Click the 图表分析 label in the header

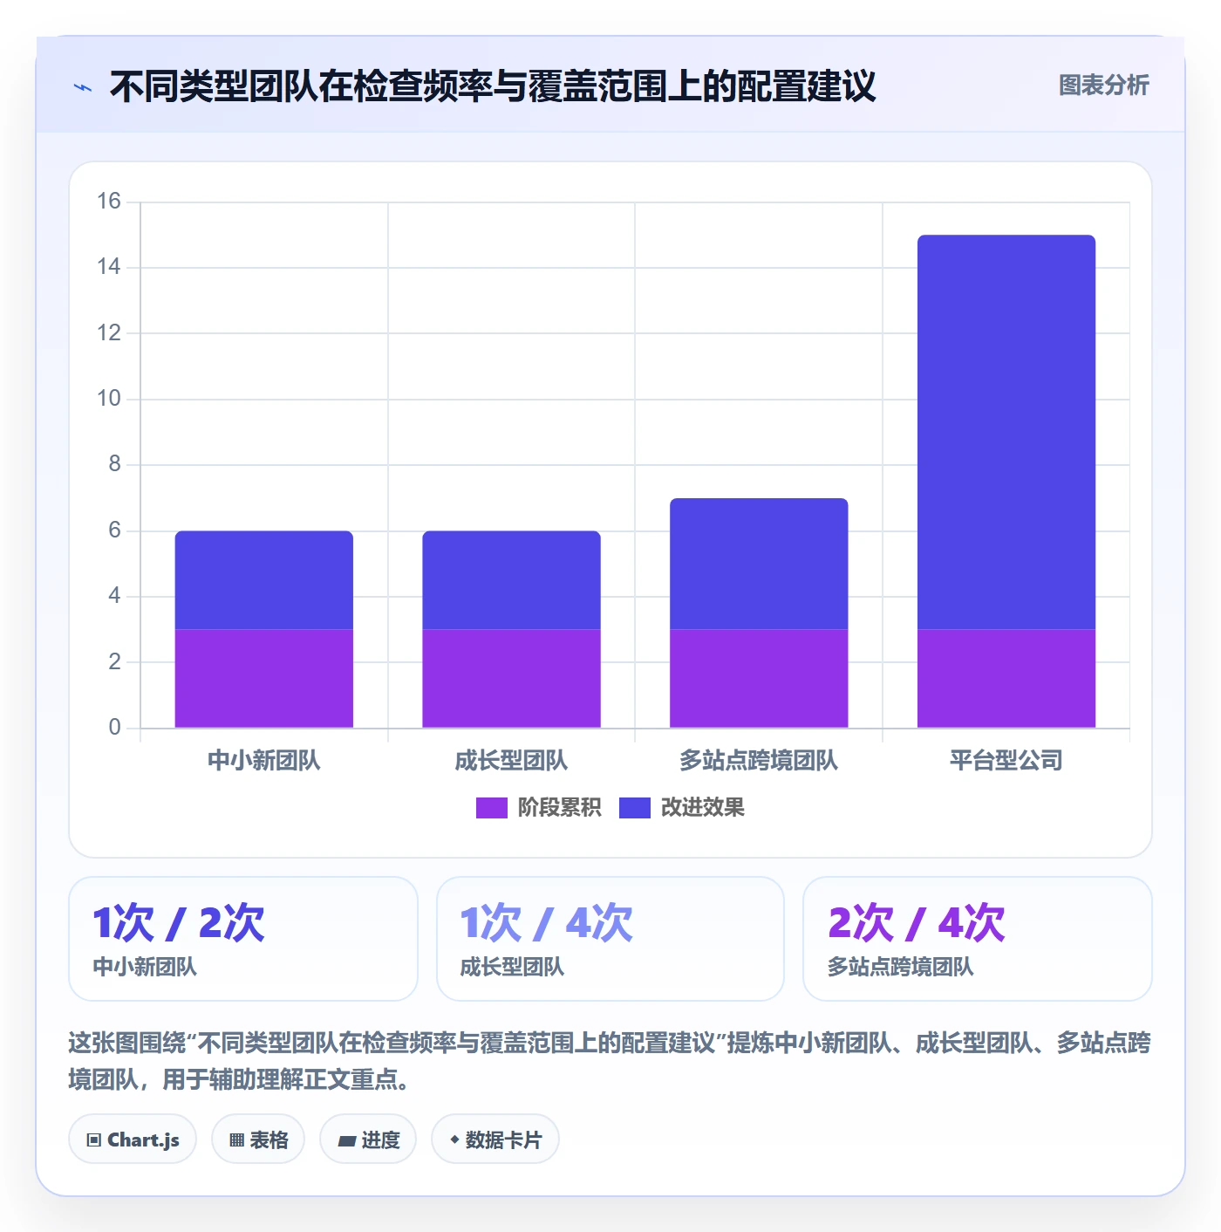(x=1103, y=86)
